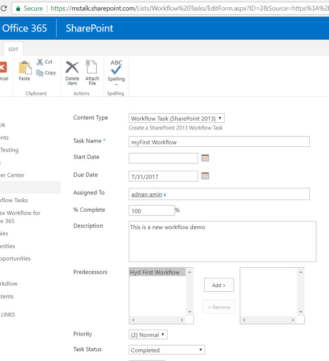Open the Task Status dropdown
The height and width of the screenshot is (361, 329).
click(x=167, y=350)
